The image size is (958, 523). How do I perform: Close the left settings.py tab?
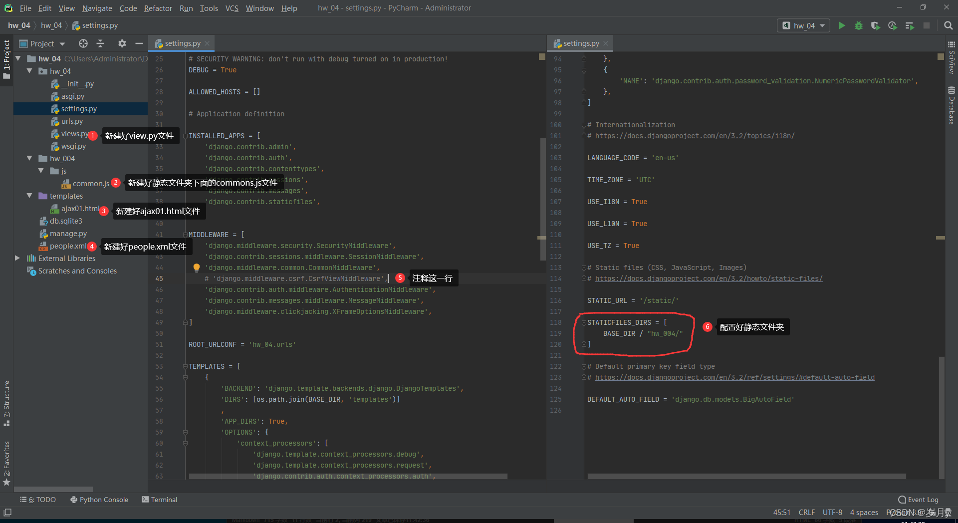click(x=207, y=43)
